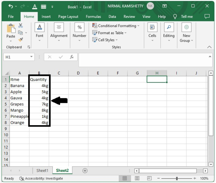Add a new sheet with plus icon
Viewport: 216px width, 183px height.
coord(85,171)
